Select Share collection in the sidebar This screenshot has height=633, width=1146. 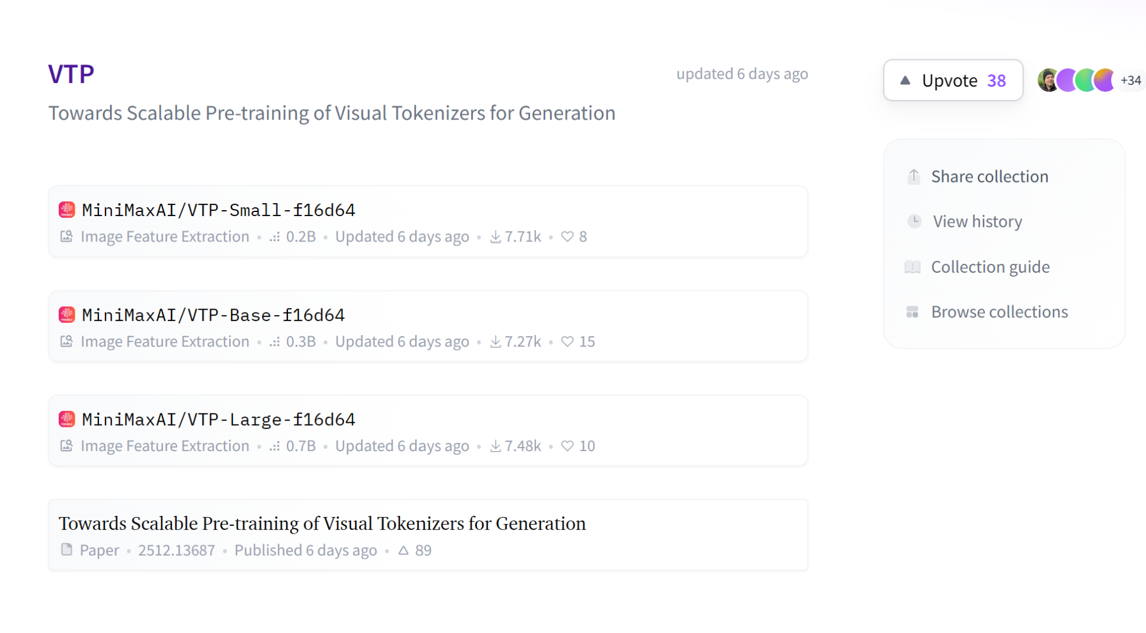[989, 176]
